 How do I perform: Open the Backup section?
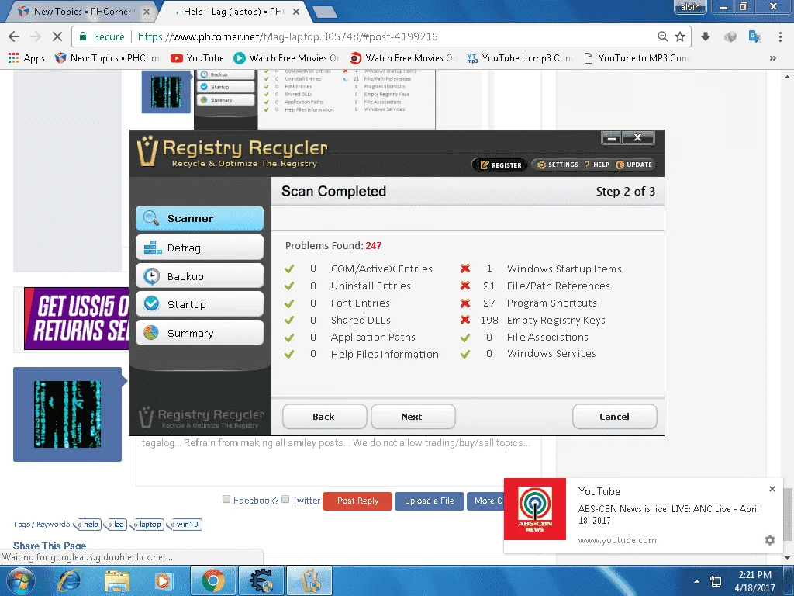[x=199, y=276]
